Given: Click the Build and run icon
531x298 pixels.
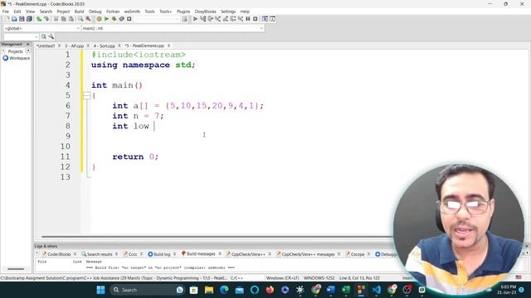Looking at the screenshot, I should (x=114, y=19).
